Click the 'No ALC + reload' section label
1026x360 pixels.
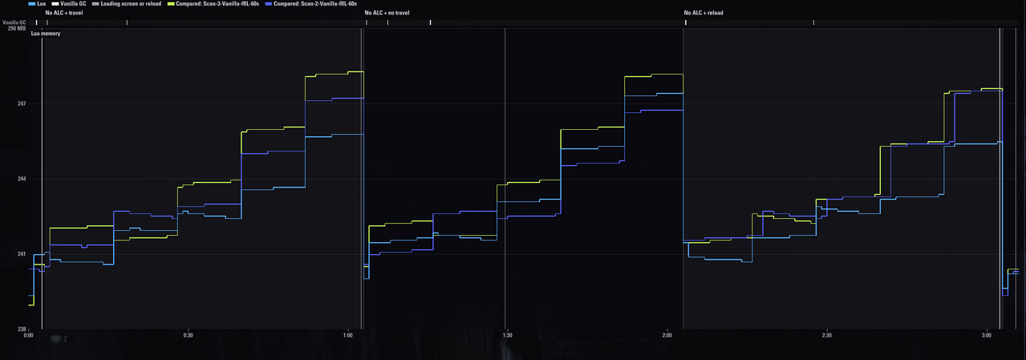click(x=704, y=13)
